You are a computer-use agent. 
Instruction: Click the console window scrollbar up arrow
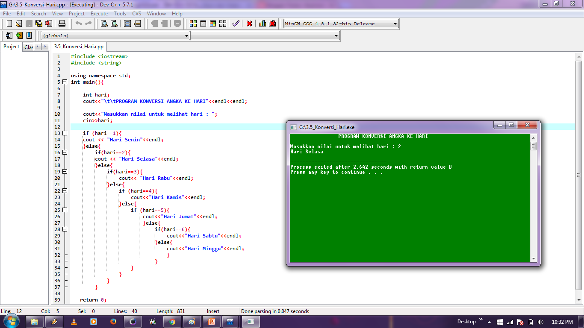tap(533, 138)
